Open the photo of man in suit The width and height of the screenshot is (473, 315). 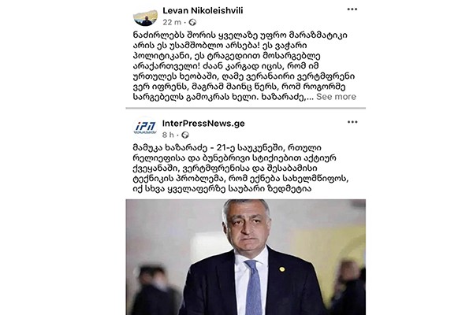coord(245,257)
